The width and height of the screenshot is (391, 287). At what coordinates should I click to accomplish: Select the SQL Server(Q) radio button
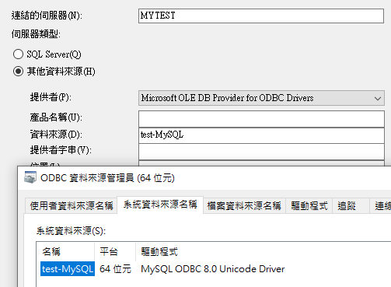pos(18,54)
